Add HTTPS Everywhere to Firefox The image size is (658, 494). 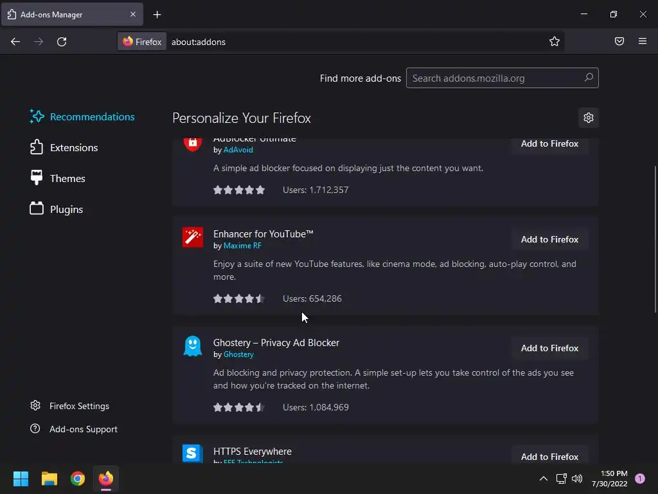coord(549,456)
